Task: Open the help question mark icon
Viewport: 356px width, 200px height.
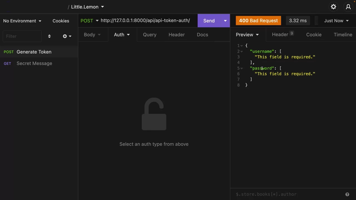Action: pyautogui.click(x=347, y=194)
